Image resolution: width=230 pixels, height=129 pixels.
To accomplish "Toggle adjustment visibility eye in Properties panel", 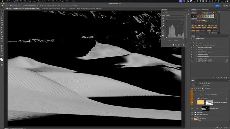I will [181, 45].
